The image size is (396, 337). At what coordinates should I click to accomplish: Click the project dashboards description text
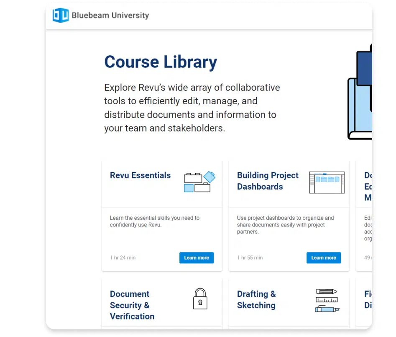(285, 225)
